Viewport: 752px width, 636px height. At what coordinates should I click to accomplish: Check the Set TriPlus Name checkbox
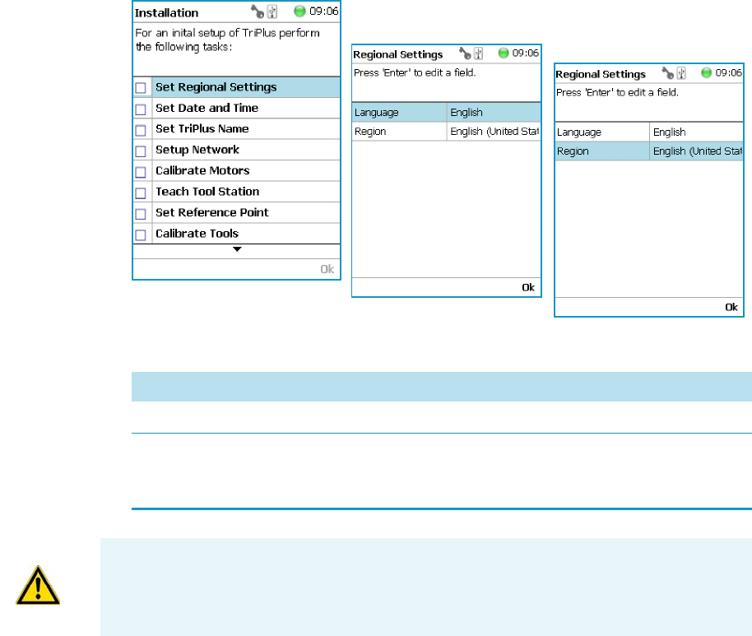[141, 130]
